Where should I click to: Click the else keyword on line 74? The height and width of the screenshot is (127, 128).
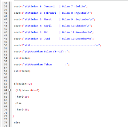click(17, 123)
